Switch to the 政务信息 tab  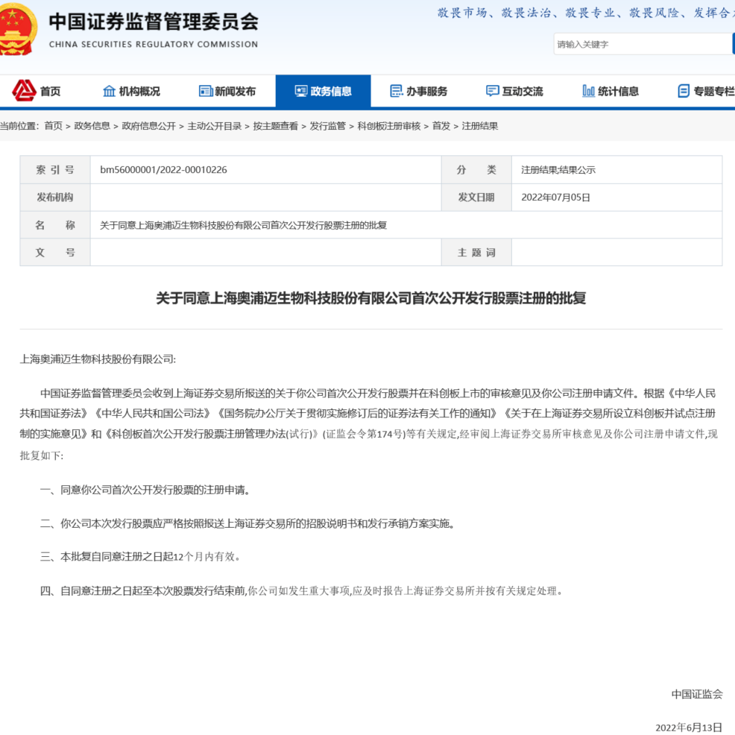[324, 91]
